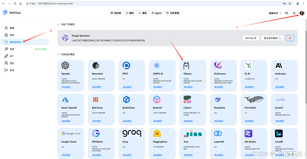
Task: Reload the page with browser refresh
Action: [15, 4]
